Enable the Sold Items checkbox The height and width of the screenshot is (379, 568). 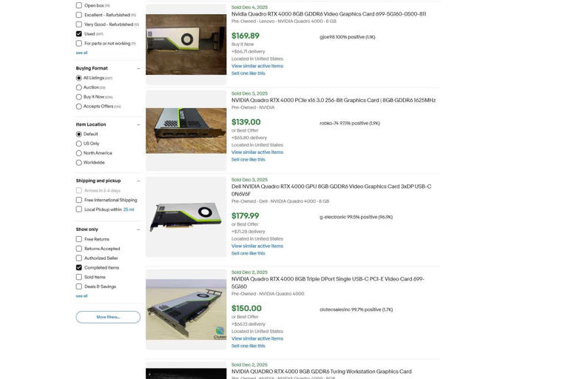[x=78, y=277]
